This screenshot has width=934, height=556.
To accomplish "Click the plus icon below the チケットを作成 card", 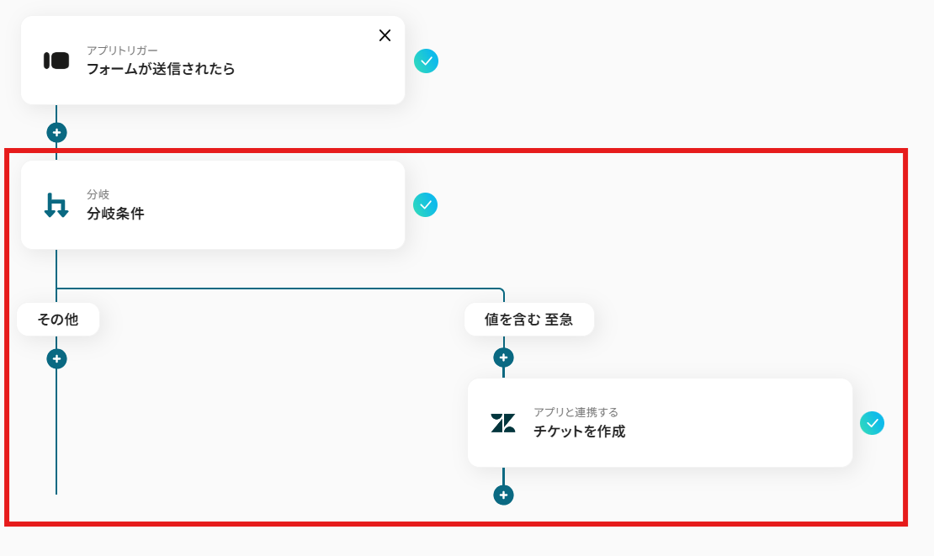I will [x=503, y=495].
